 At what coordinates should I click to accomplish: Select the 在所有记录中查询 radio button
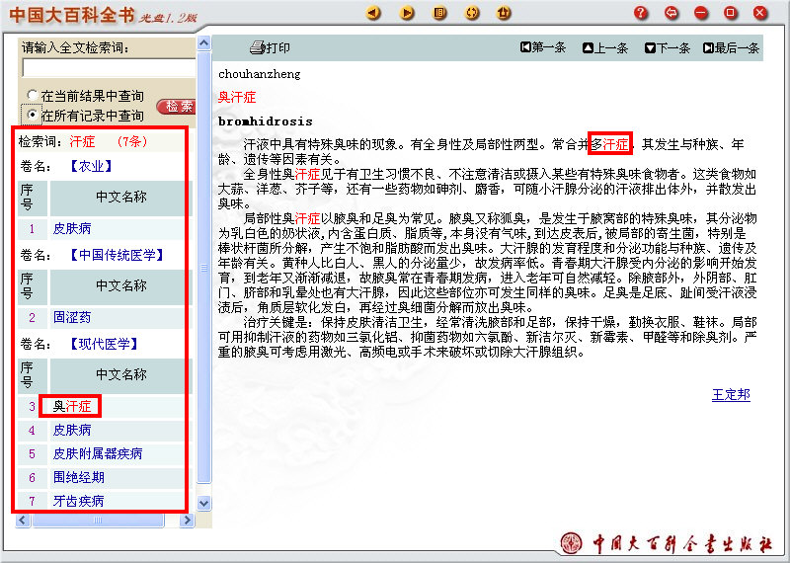click(33, 116)
